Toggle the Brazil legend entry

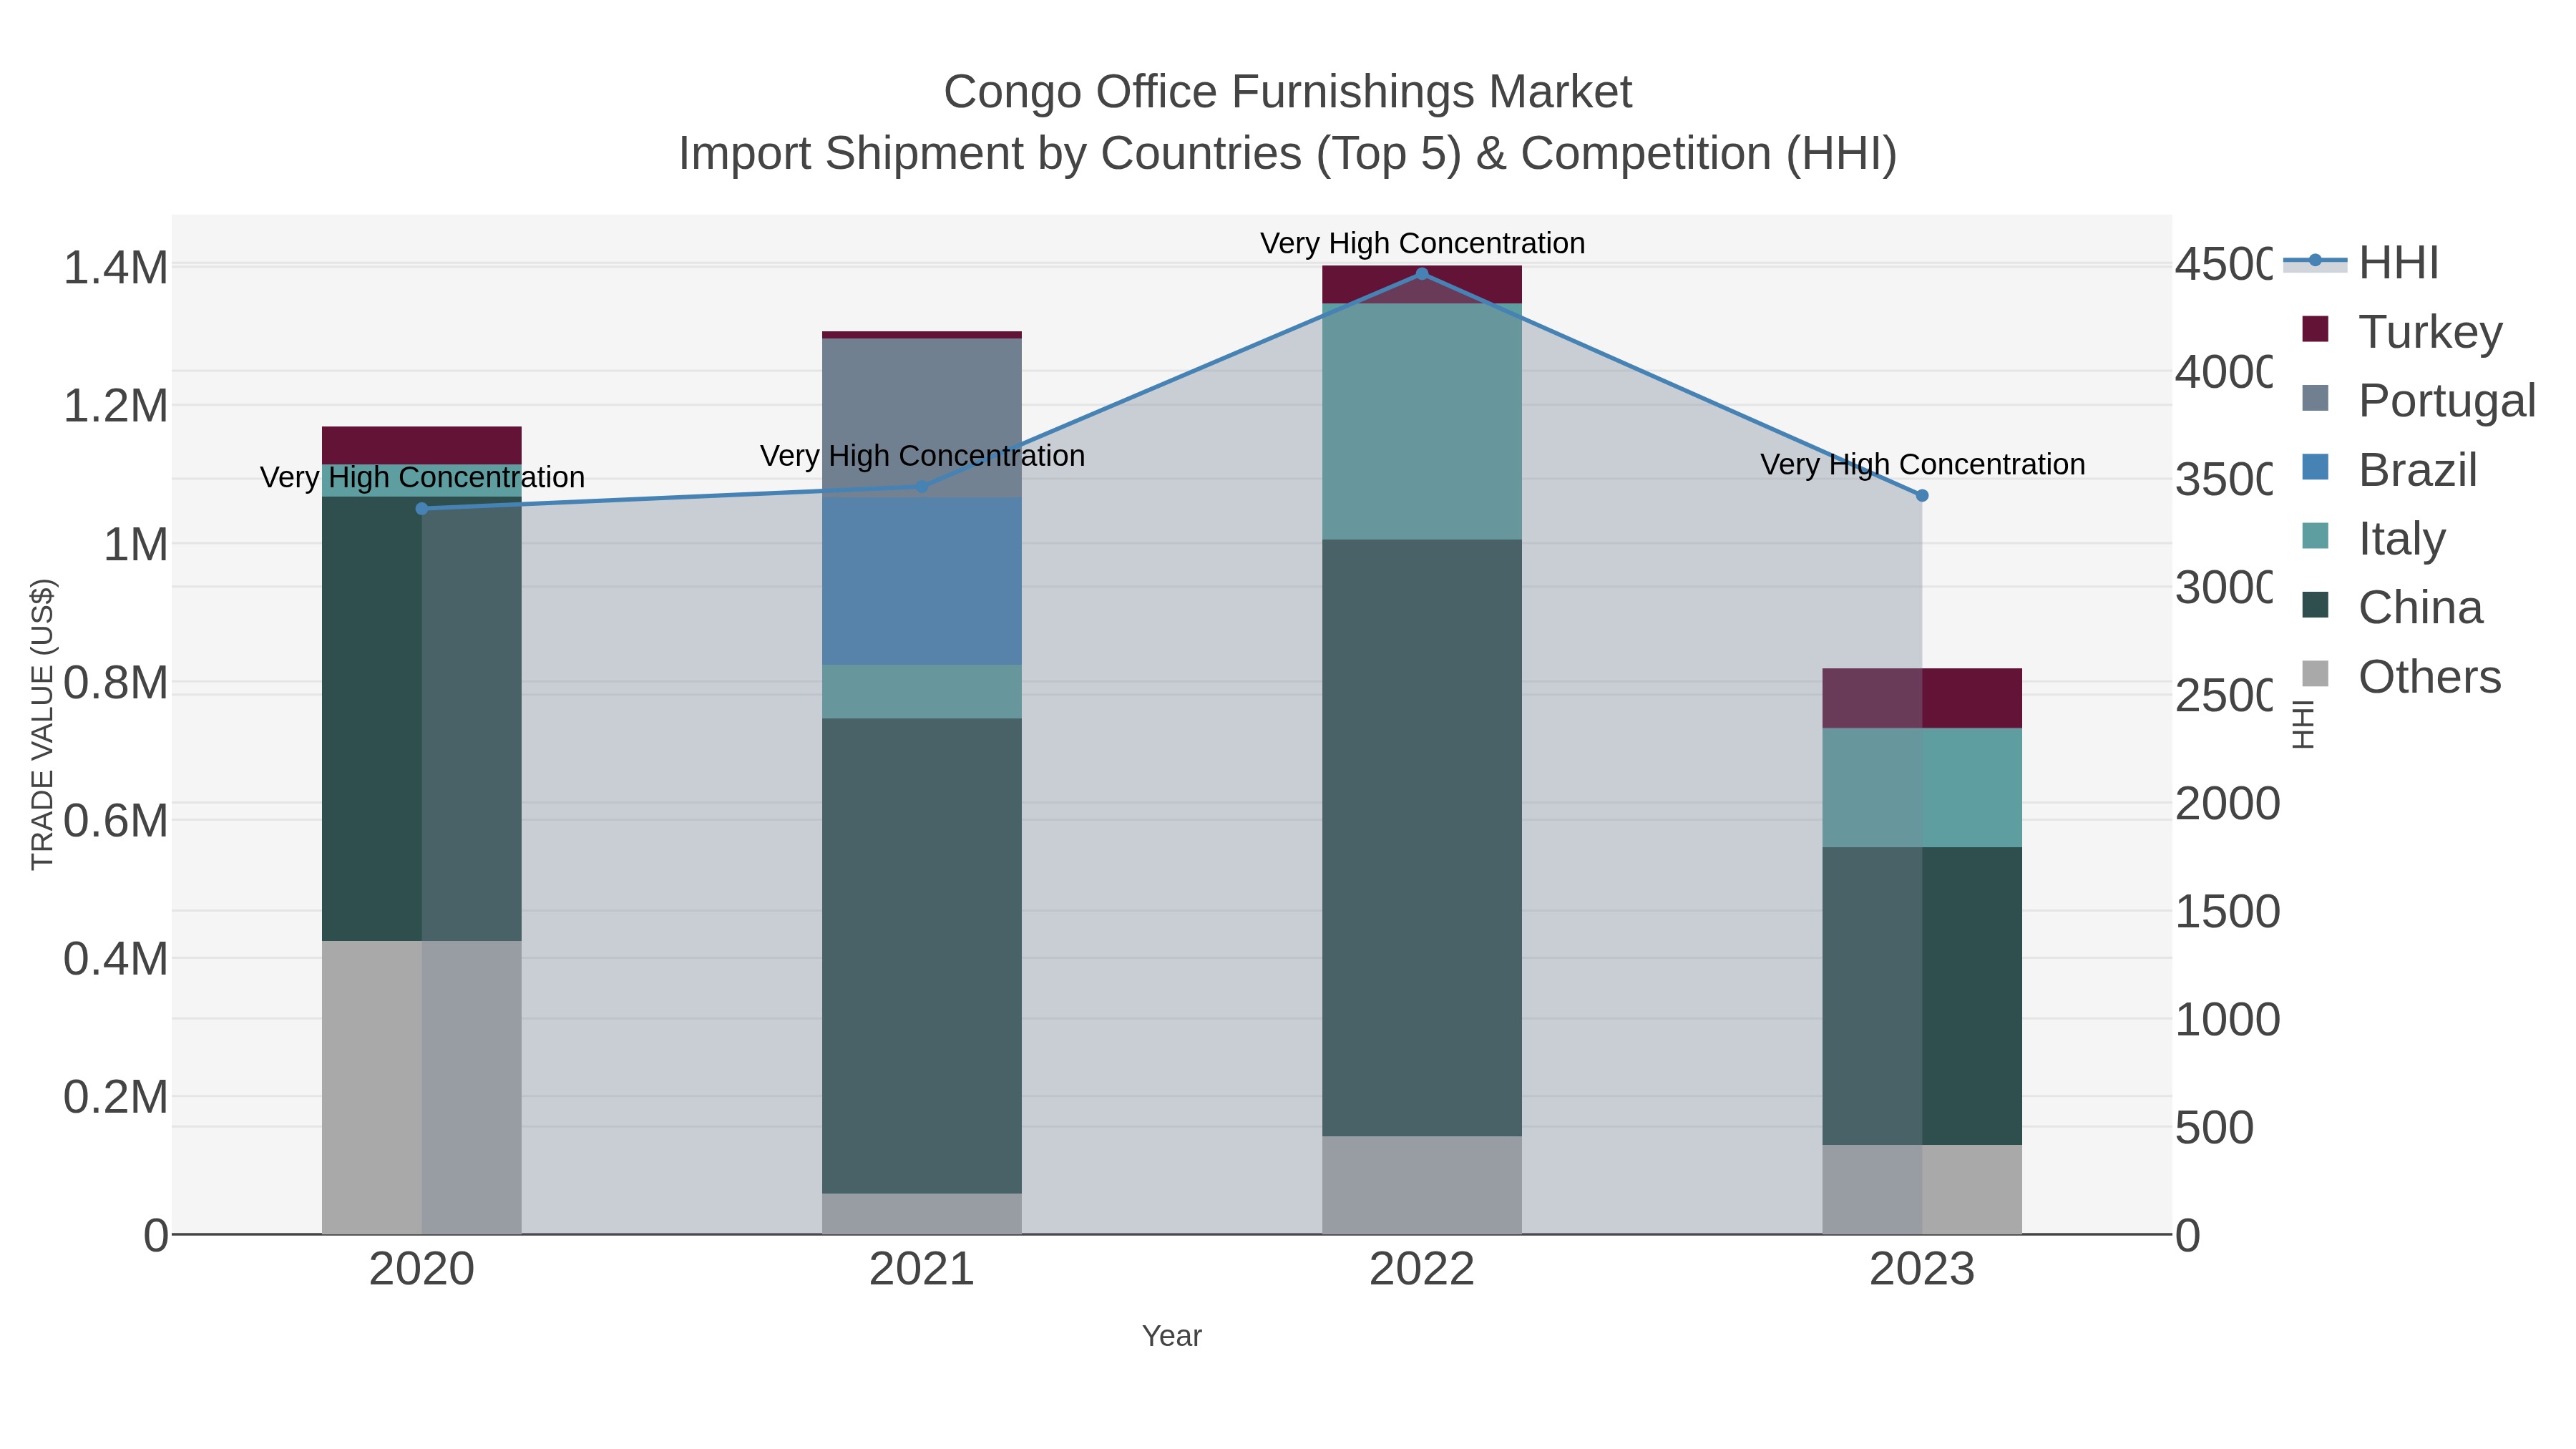point(2389,470)
